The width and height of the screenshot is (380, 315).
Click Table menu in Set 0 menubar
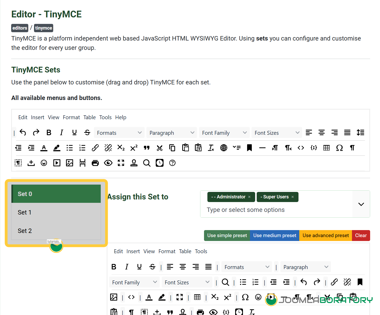click(x=185, y=251)
